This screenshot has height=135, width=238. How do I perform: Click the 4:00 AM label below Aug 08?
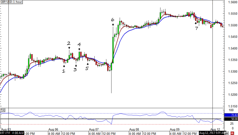tap(135, 133)
